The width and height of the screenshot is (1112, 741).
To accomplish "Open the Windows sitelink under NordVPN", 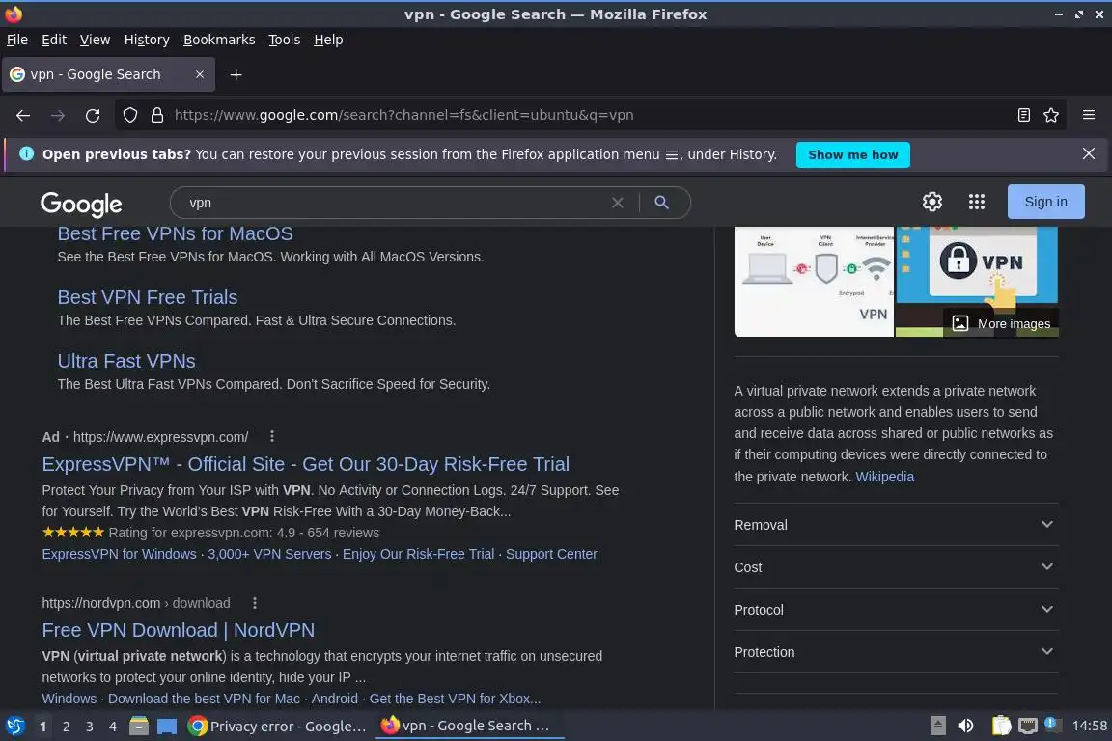I will (69, 699).
